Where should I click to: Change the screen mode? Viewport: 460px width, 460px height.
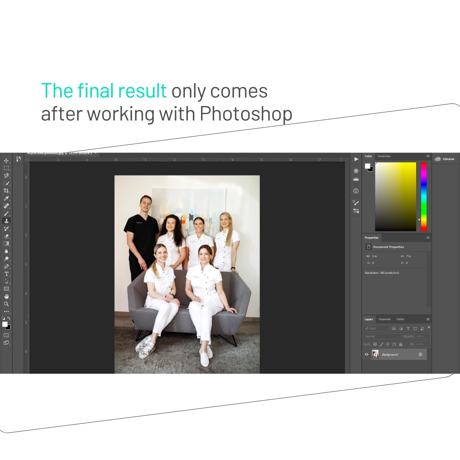6,342
